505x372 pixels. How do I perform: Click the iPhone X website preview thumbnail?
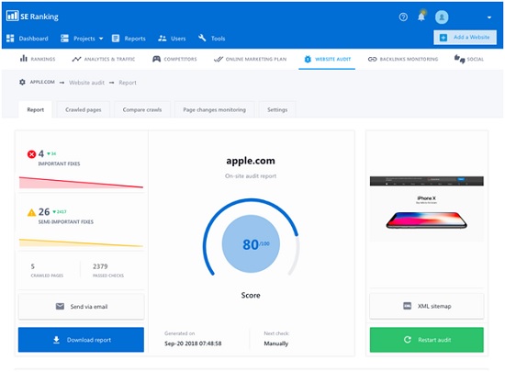427,209
